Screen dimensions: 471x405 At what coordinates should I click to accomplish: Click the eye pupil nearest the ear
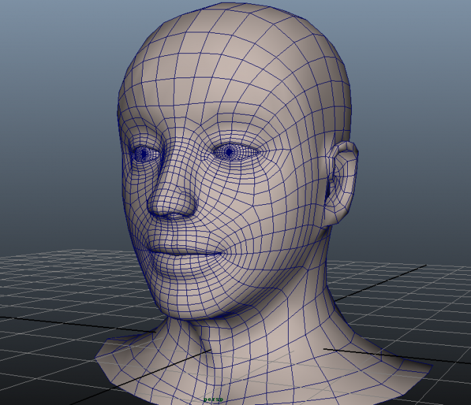(x=229, y=152)
